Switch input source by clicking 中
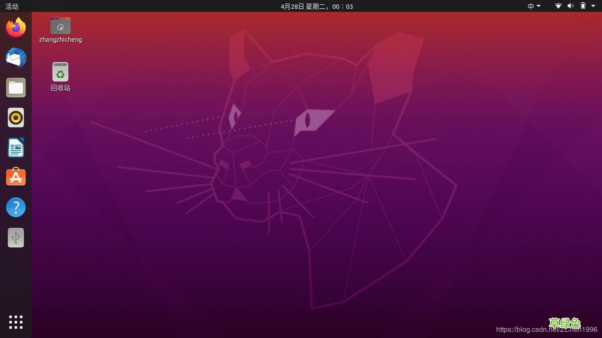The image size is (602, 338). 531,6
